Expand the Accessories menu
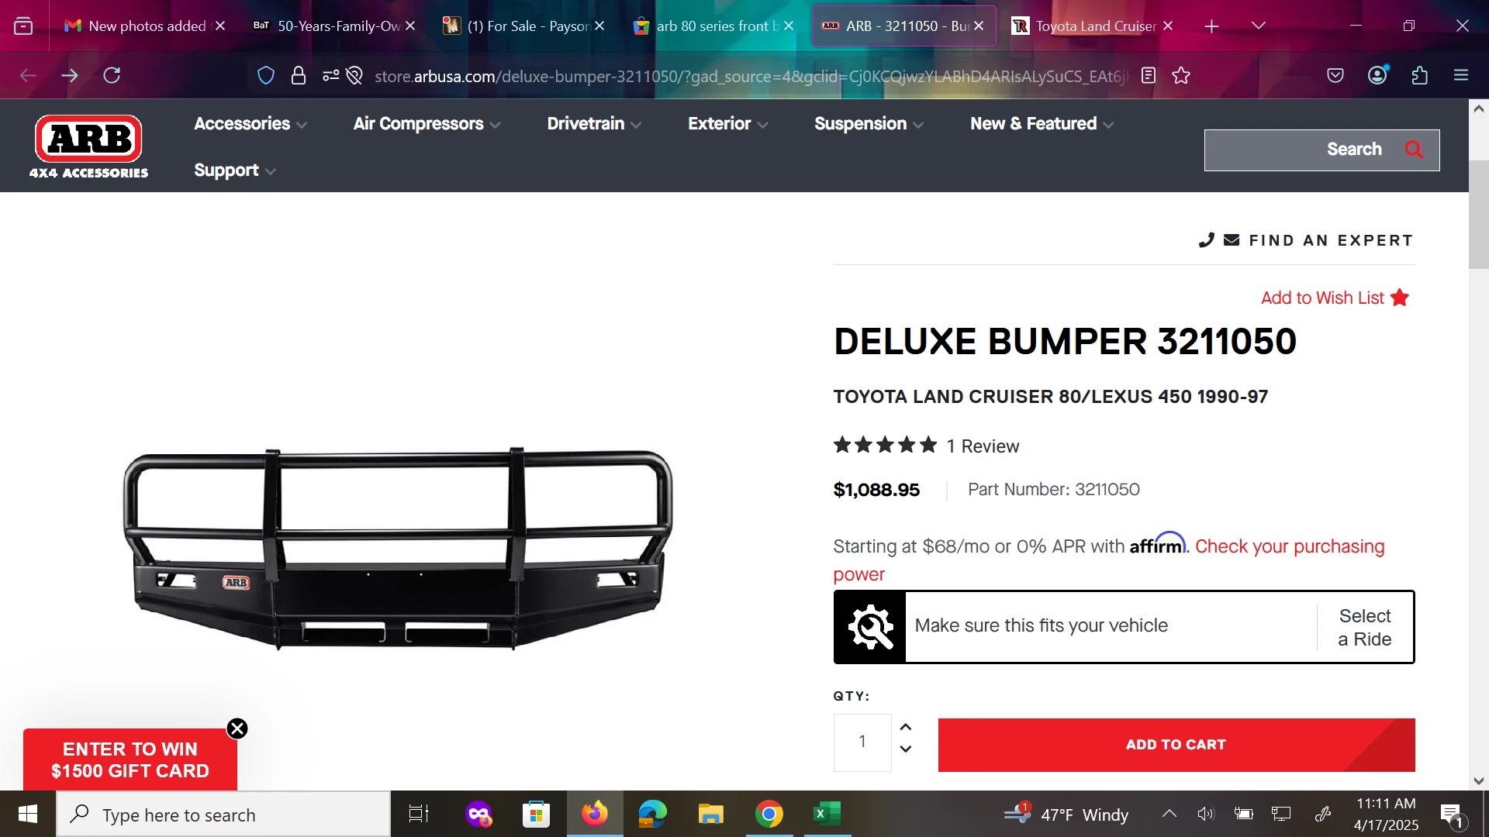The width and height of the screenshot is (1489, 837). coord(250,124)
